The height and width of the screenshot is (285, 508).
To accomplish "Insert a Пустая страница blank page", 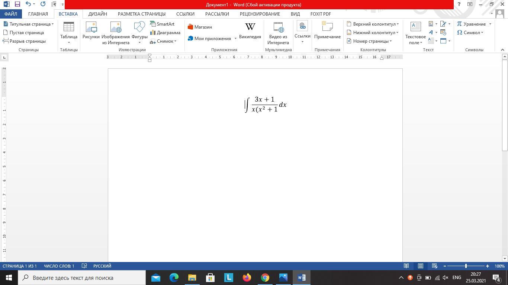I will click(x=23, y=32).
